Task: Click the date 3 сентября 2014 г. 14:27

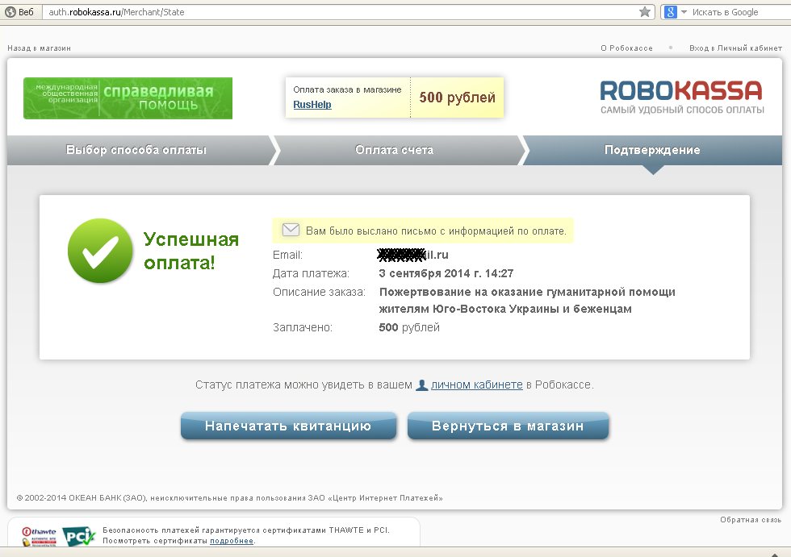Action: tap(446, 273)
